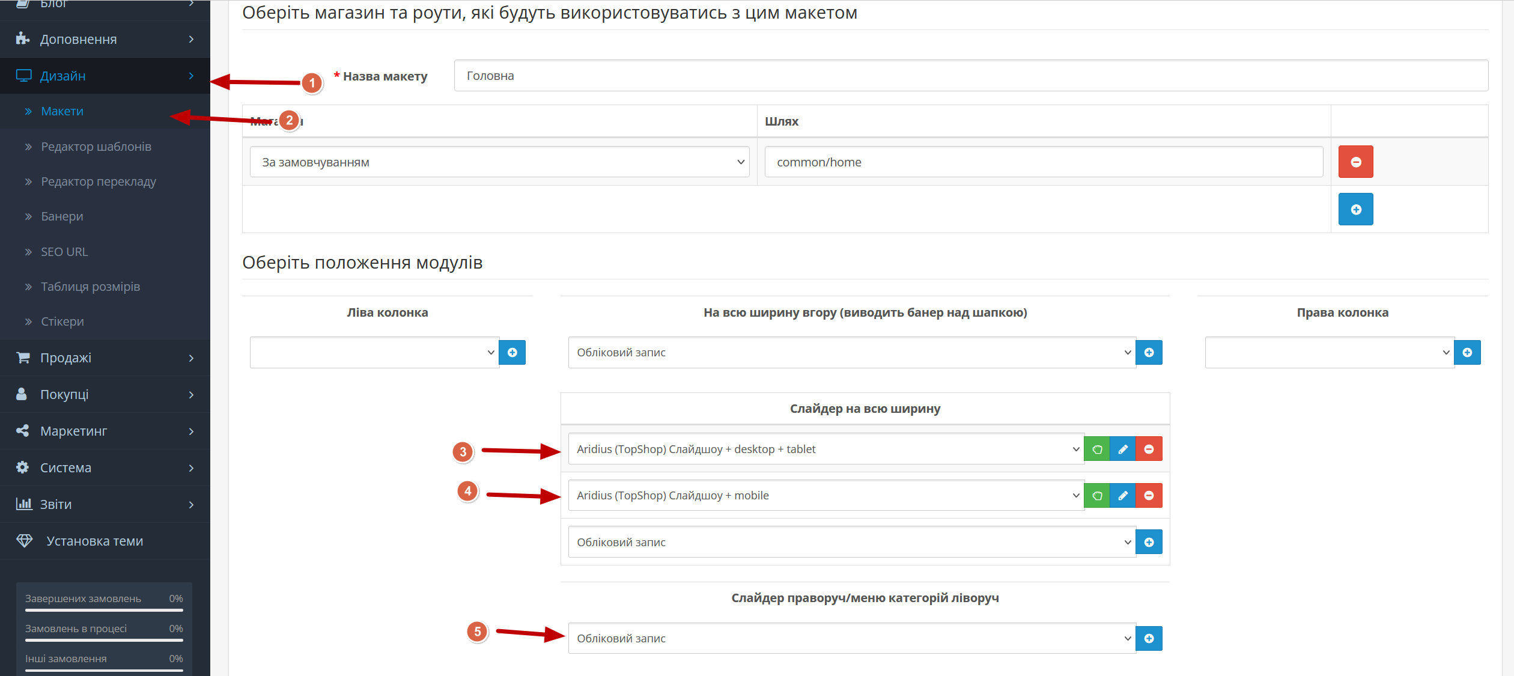Add a new store route row

(1355, 209)
